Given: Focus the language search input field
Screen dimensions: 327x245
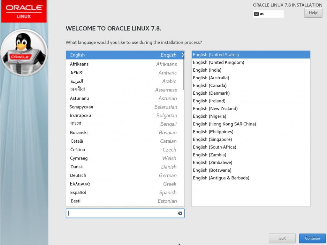Looking at the screenshot, I should 125,213.
